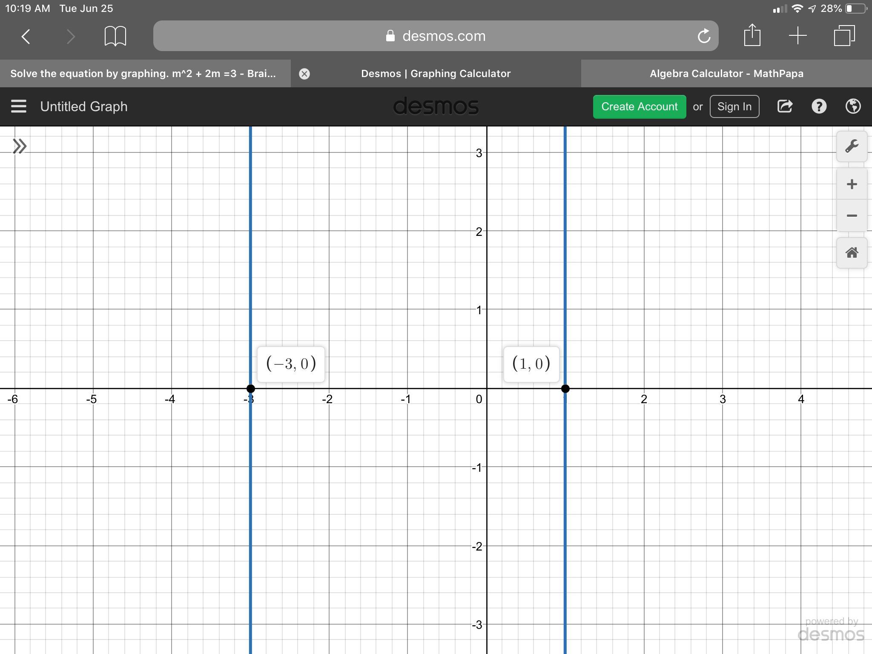Open the help question mark
Viewport: 872px width, 654px height.
pos(819,106)
